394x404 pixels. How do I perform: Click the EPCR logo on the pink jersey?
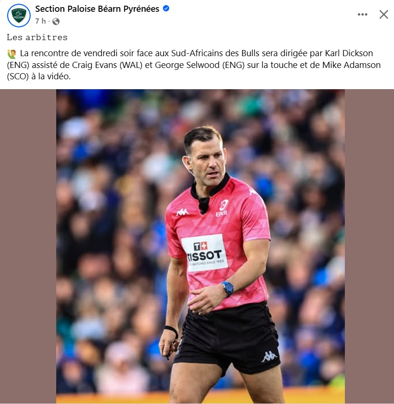222,208
